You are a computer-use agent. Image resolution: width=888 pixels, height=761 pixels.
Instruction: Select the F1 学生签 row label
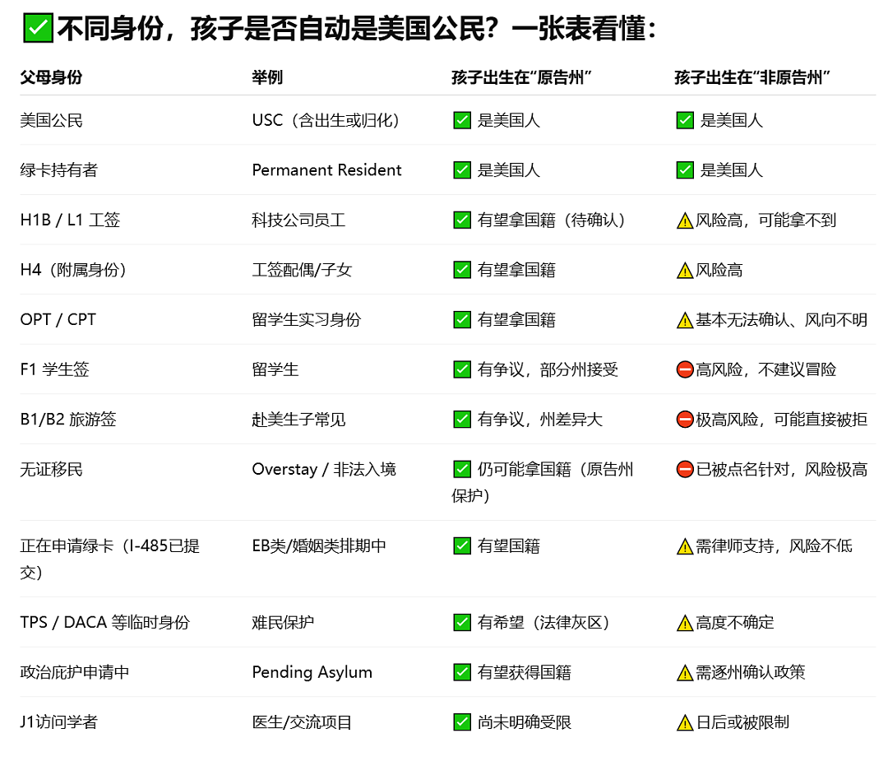pyautogui.click(x=54, y=369)
